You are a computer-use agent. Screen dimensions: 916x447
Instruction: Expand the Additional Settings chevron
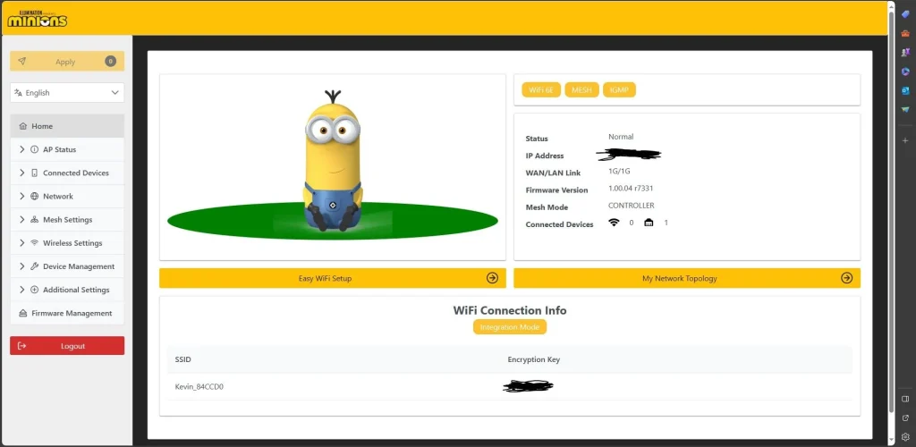click(x=21, y=290)
